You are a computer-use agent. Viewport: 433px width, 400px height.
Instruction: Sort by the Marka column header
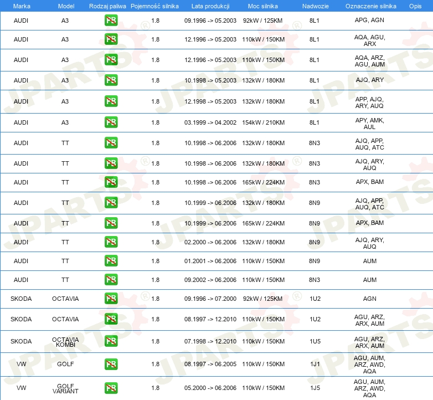pos(21,6)
